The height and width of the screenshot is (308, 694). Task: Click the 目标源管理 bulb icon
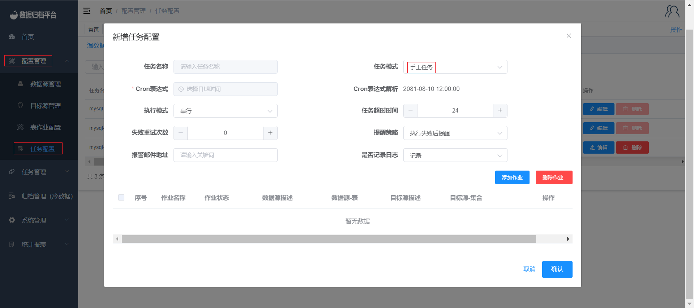(x=21, y=105)
